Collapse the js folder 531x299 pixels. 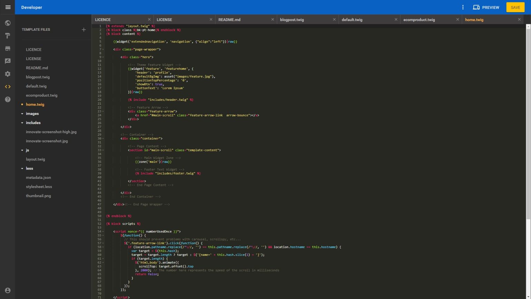click(22, 150)
